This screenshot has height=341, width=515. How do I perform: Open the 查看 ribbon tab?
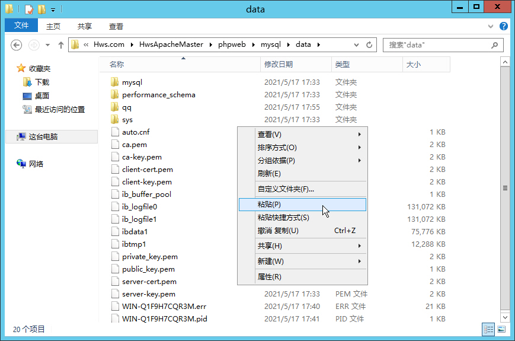(x=116, y=26)
